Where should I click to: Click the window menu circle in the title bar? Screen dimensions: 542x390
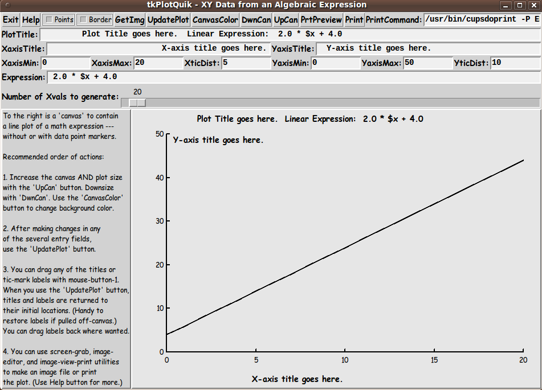(x=8, y=5)
